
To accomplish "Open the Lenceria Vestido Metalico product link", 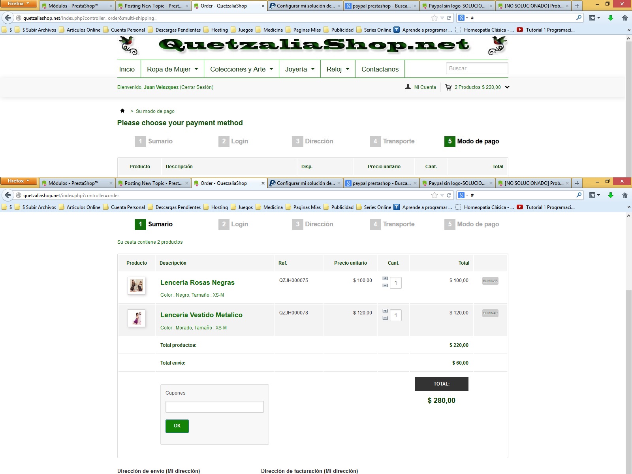I will (201, 315).
